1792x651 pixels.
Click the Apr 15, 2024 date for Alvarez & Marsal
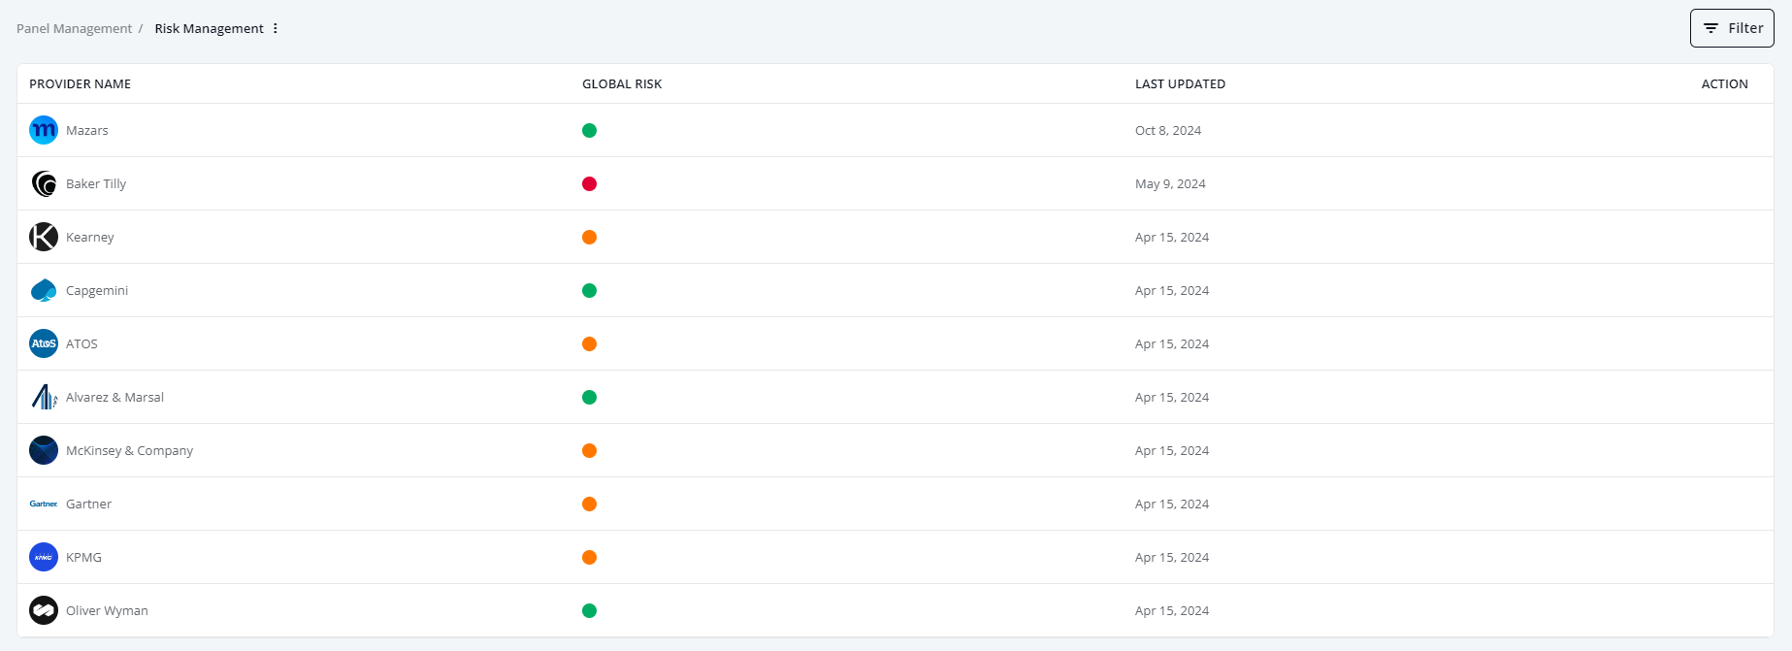(1172, 397)
